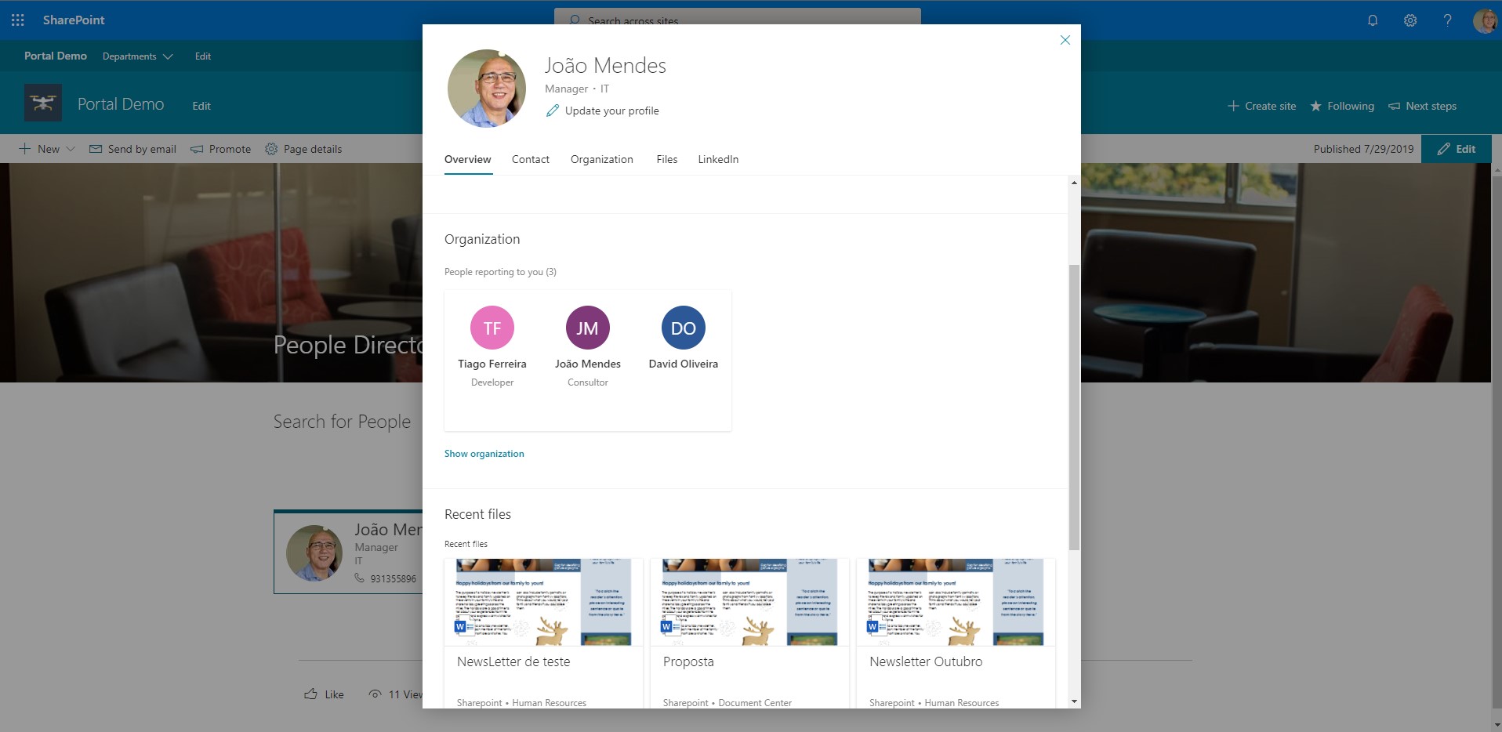Click the views eye icon
The height and width of the screenshot is (732, 1502).
(x=375, y=694)
